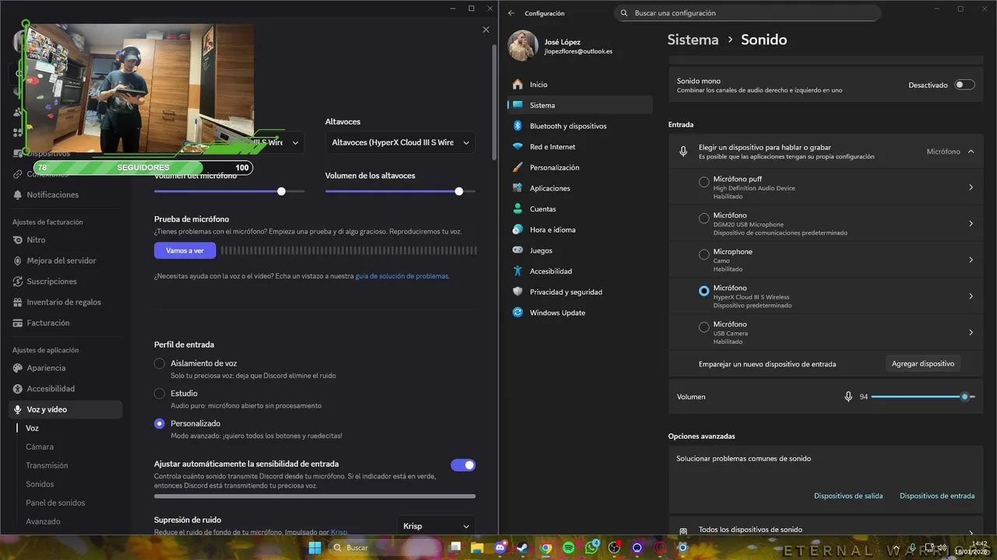Open Bluetooth y dispositivos
The width and height of the screenshot is (997, 560).
click(580, 126)
